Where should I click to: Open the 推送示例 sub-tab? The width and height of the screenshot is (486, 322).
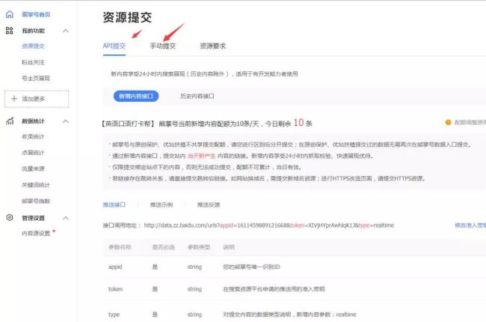coord(162,204)
